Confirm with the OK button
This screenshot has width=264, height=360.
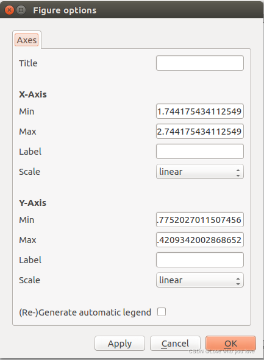[230, 344]
